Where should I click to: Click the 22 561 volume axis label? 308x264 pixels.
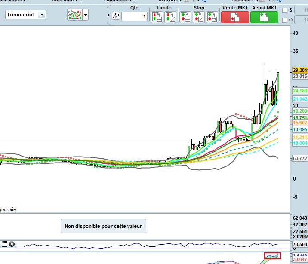300,231
